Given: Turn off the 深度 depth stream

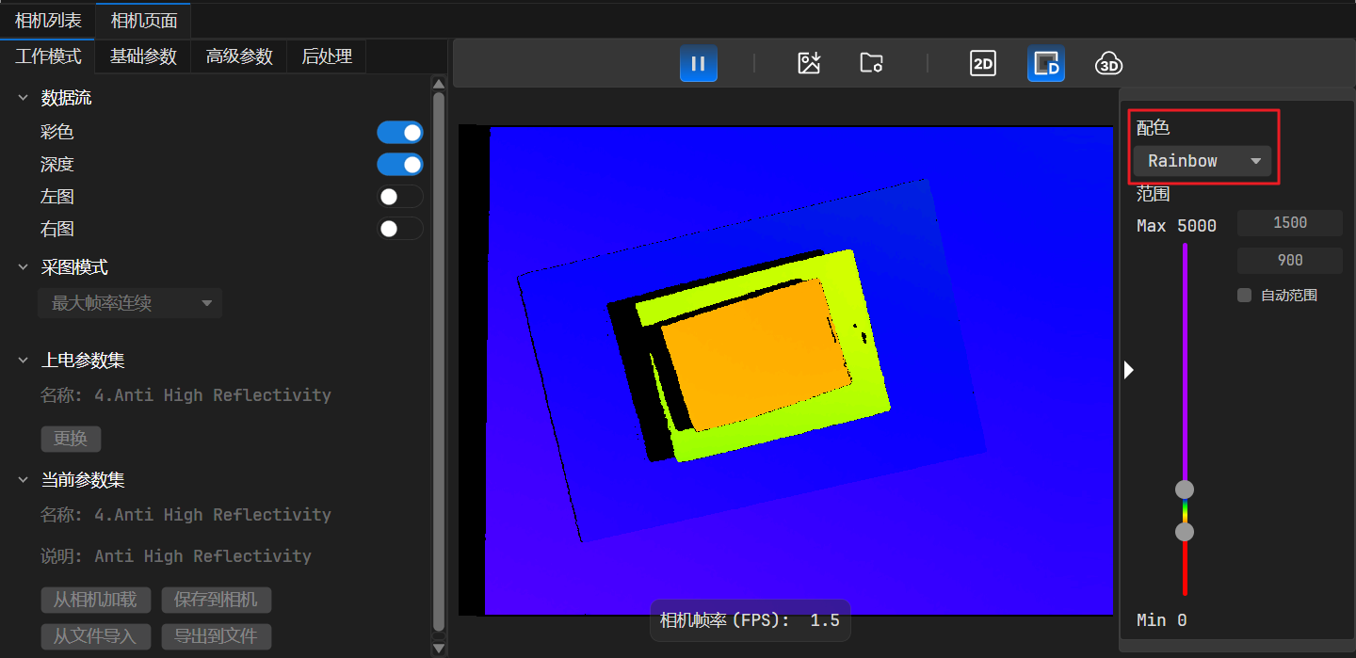Looking at the screenshot, I should point(400,165).
